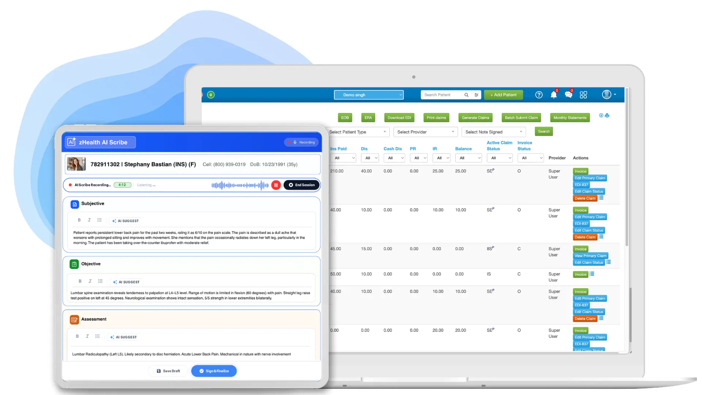Image resolution: width=702 pixels, height=395 pixels.
Task: Open Select Patient Type dropdown
Action: click(358, 132)
